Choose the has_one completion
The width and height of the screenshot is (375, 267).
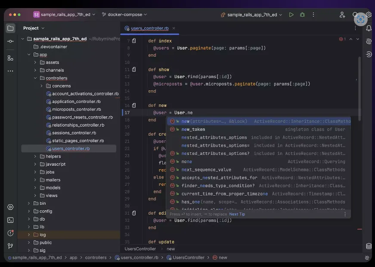[260, 202]
